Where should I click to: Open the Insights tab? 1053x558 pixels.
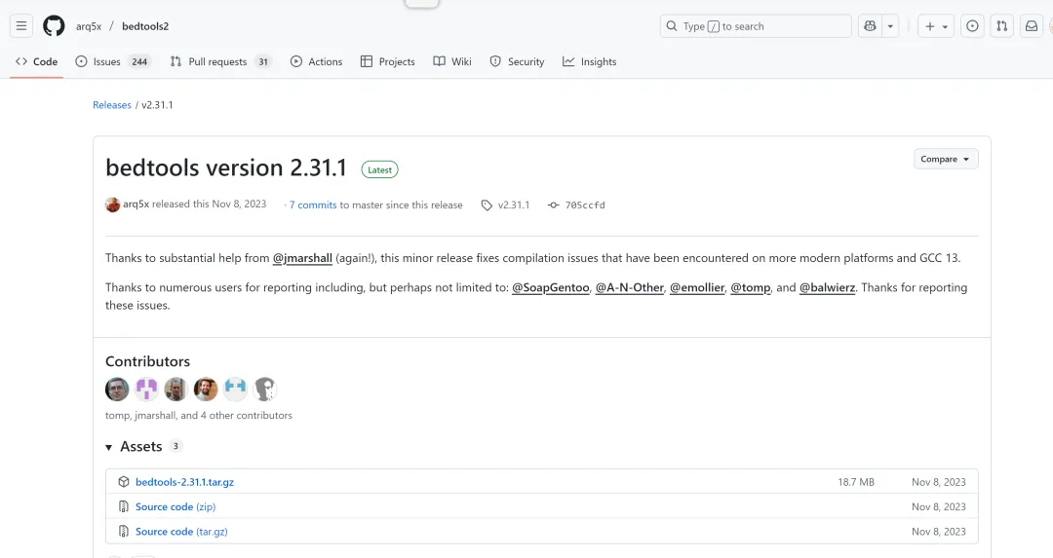590,61
